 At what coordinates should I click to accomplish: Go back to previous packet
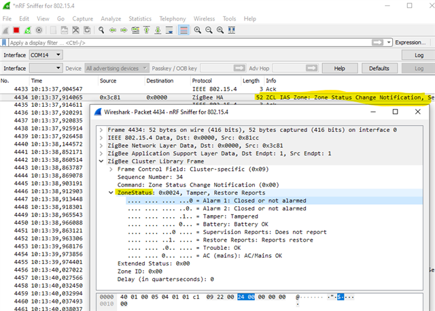(113, 30)
